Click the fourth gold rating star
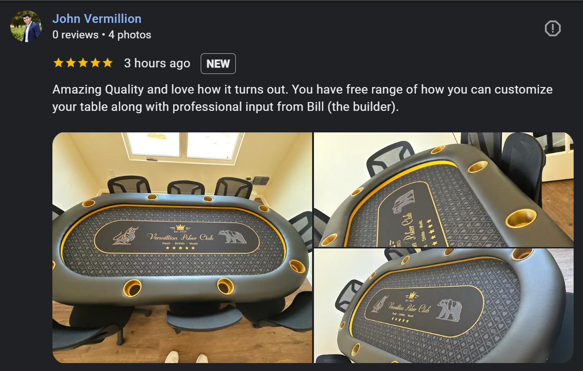The width and height of the screenshot is (583, 371). 95,63
